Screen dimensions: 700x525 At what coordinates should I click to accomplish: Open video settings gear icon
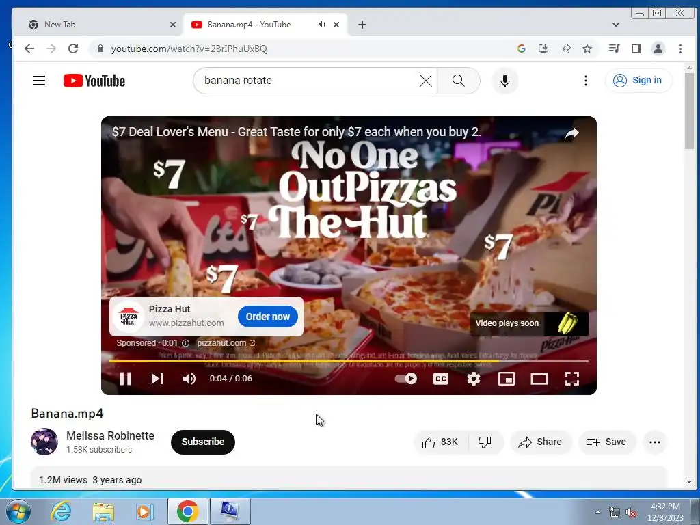click(473, 379)
